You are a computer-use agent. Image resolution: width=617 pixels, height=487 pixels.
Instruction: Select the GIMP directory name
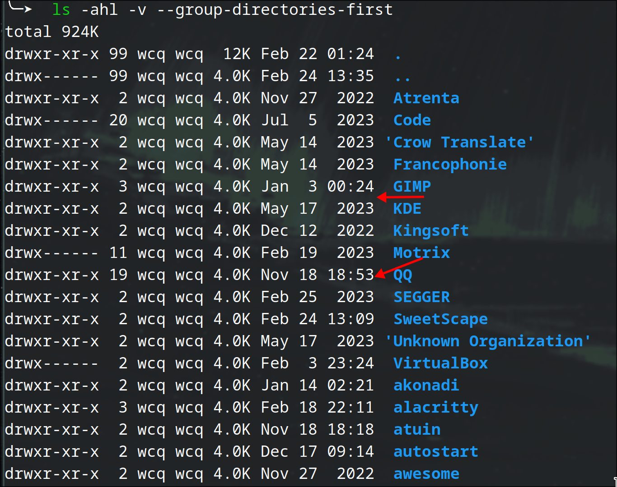point(412,186)
